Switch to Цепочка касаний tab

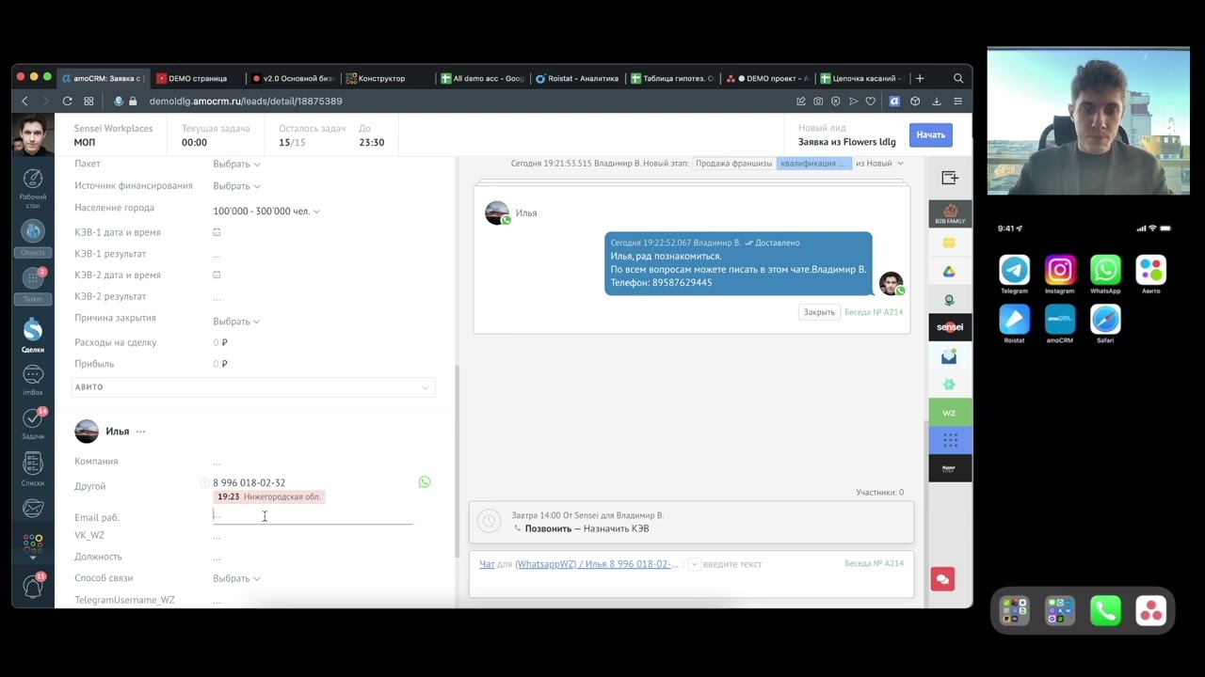point(860,78)
